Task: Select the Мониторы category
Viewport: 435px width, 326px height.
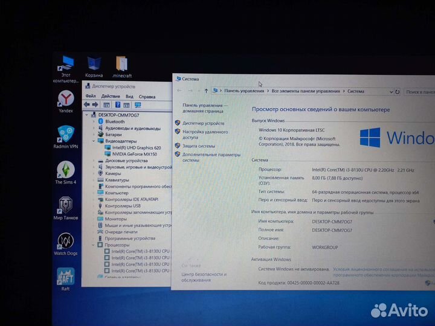Action: pyautogui.click(x=115, y=219)
